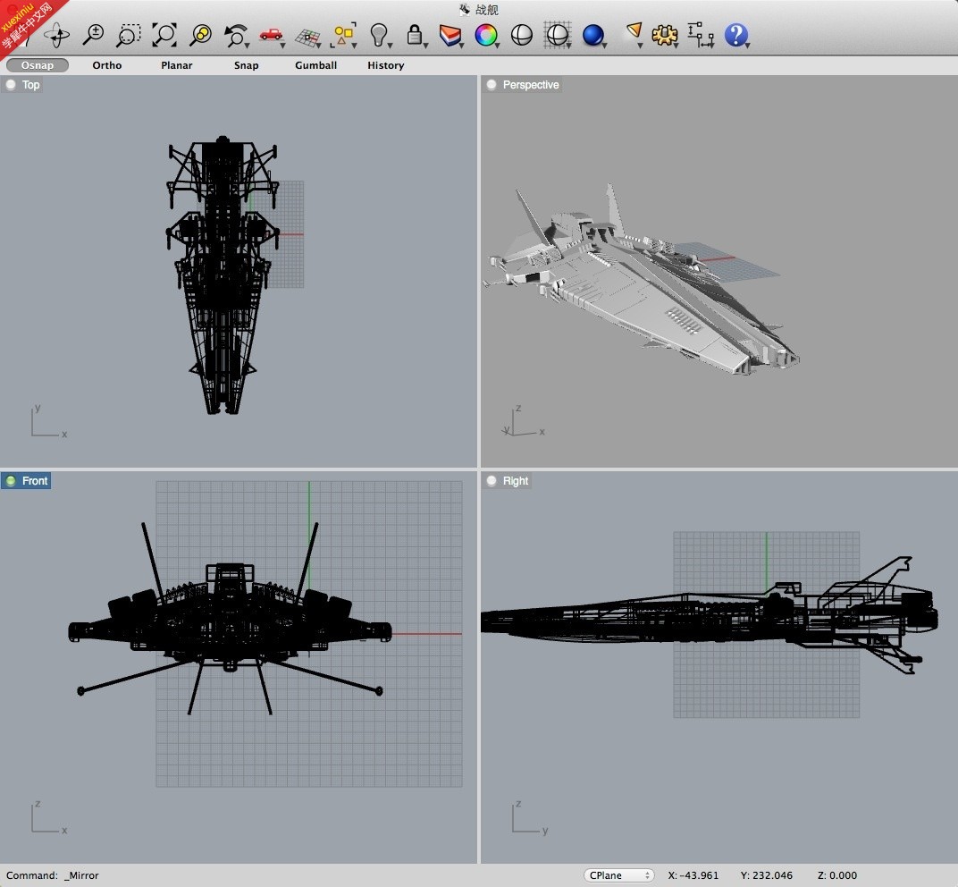This screenshot has height=887, width=958.
Task: Open the Set CPlane grid tool
Action: 308,37
